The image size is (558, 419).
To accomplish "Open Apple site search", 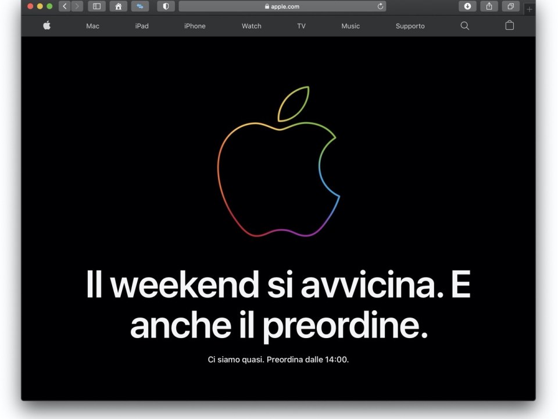I will point(465,26).
